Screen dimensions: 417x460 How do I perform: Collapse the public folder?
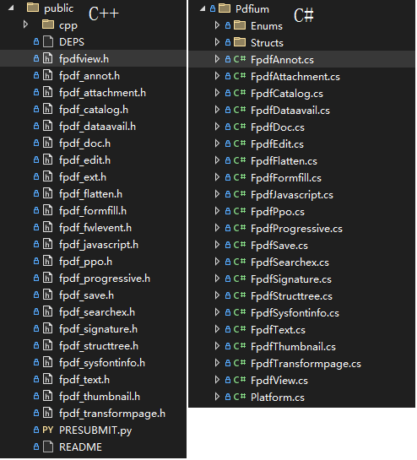coord(11,8)
